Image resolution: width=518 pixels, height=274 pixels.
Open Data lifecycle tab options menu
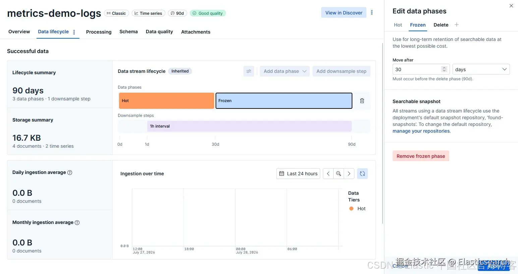(x=74, y=32)
